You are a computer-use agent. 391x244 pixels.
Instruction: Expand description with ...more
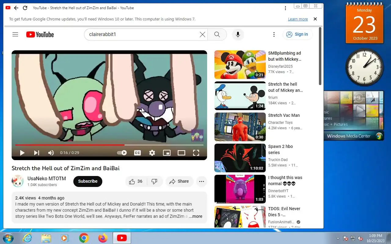(x=195, y=216)
